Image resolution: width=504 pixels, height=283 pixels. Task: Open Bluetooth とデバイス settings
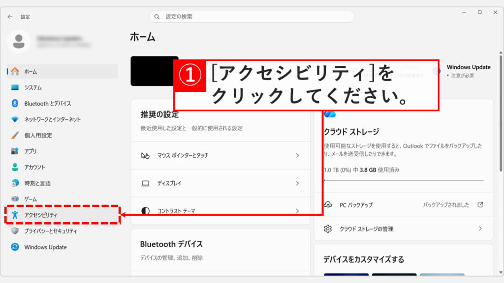[63, 103]
